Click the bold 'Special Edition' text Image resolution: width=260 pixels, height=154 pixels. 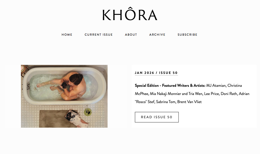point(147,85)
